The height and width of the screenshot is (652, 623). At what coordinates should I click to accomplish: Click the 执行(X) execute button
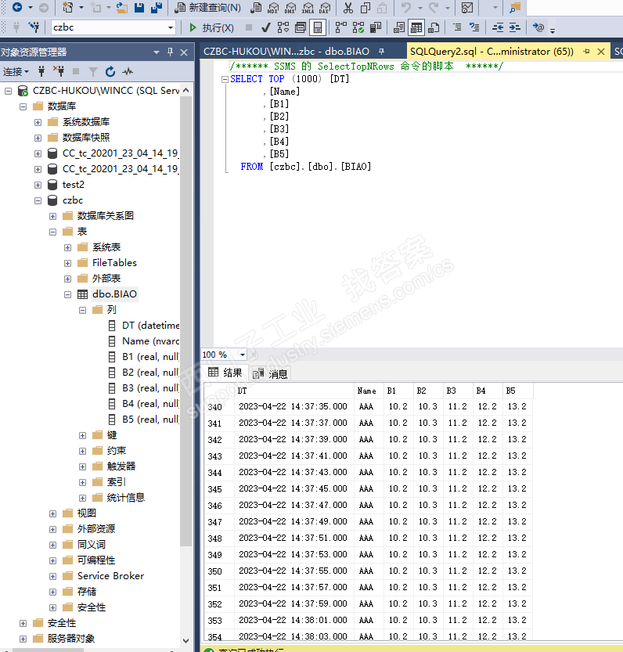pos(211,28)
